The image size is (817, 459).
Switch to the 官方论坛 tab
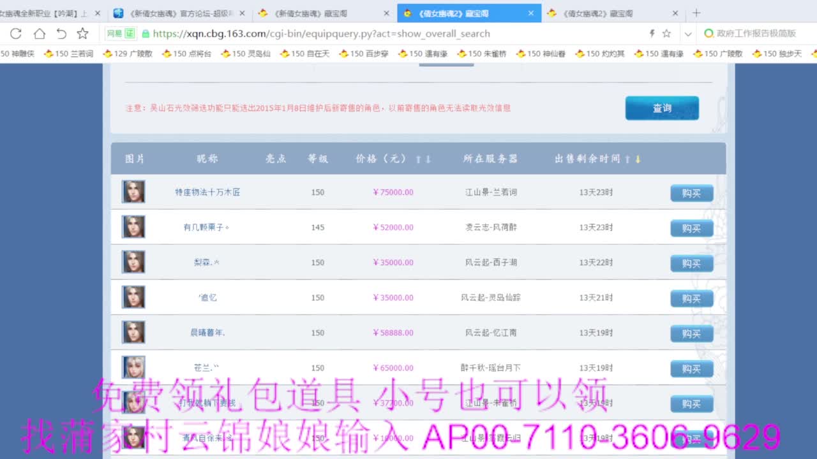coord(179,13)
